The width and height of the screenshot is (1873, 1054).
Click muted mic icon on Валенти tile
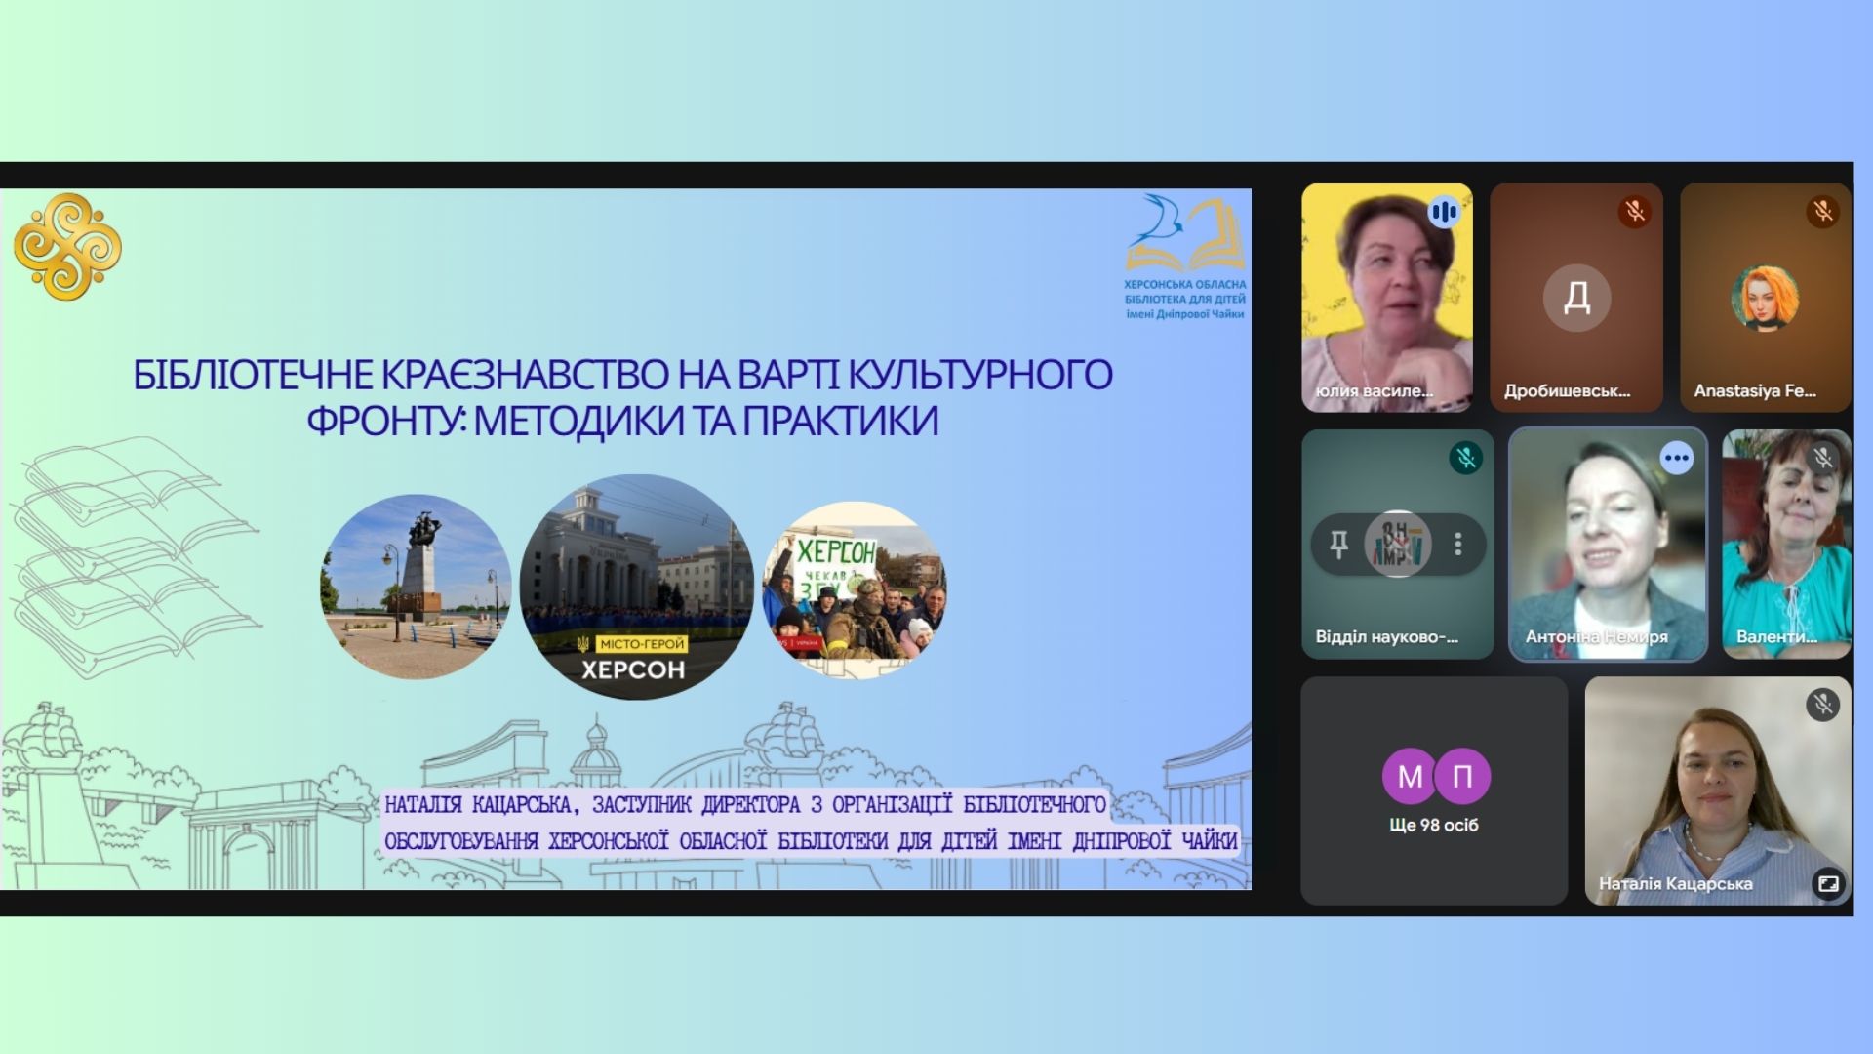pyautogui.click(x=1822, y=458)
